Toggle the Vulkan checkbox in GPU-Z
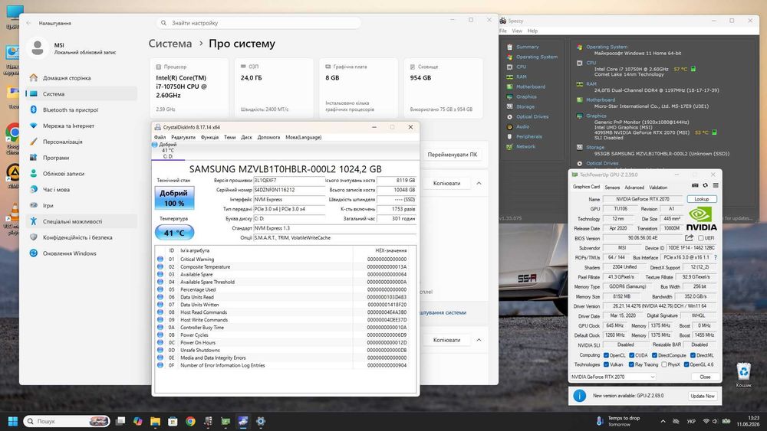Viewport: 767px width, 431px height. click(607, 364)
